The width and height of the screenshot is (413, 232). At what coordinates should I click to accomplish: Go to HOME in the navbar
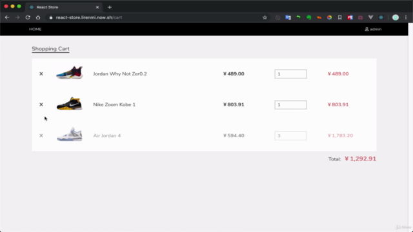click(35, 29)
